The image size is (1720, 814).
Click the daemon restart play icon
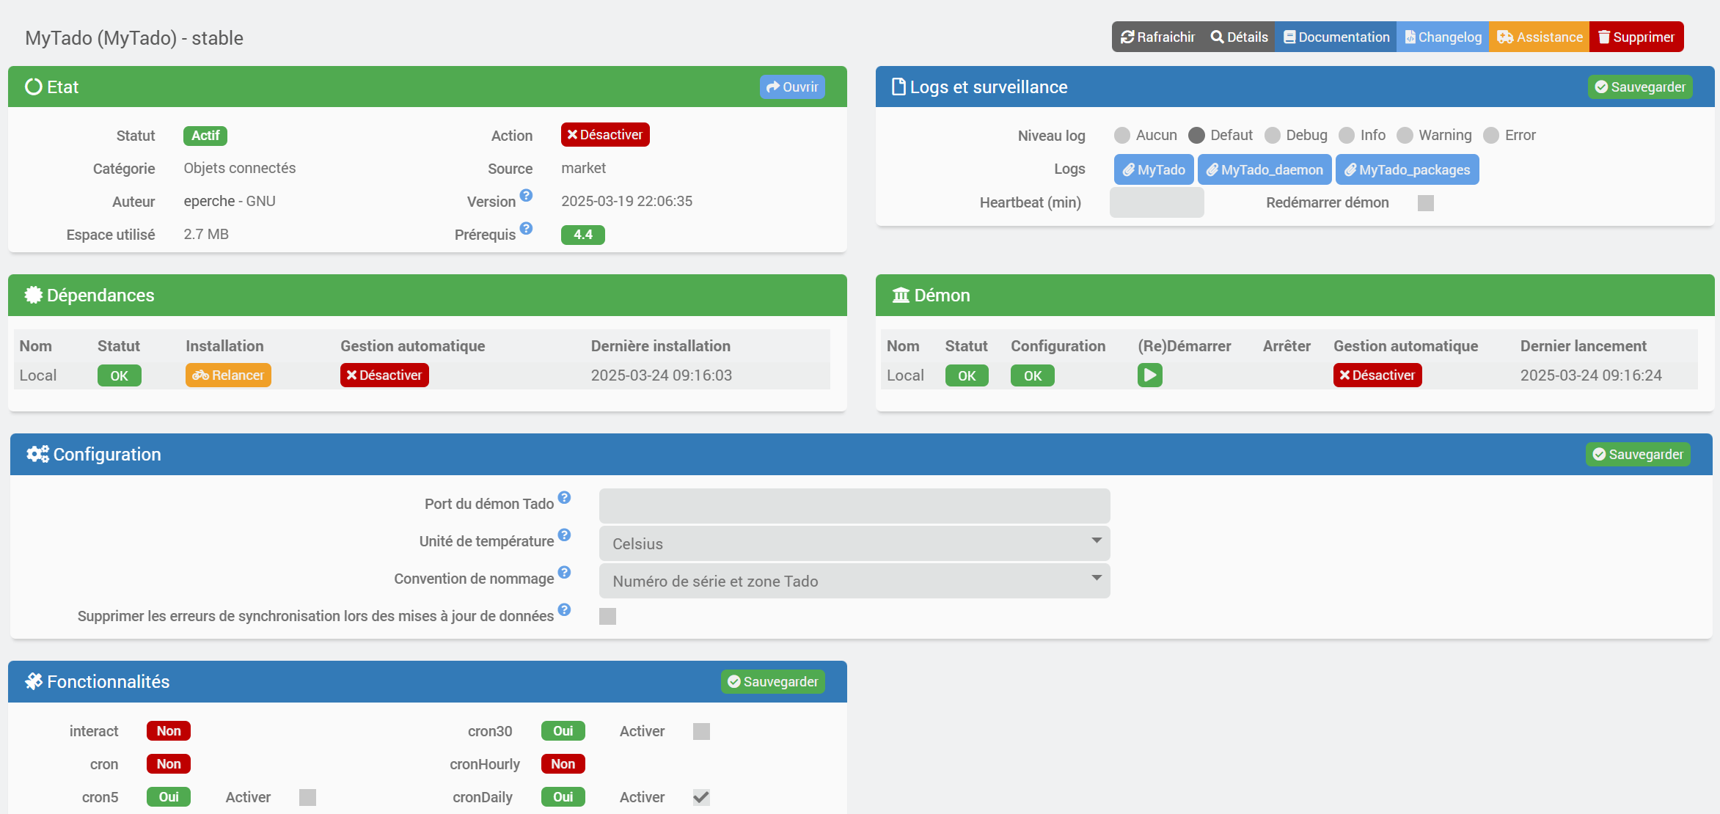coord(1149,375)
